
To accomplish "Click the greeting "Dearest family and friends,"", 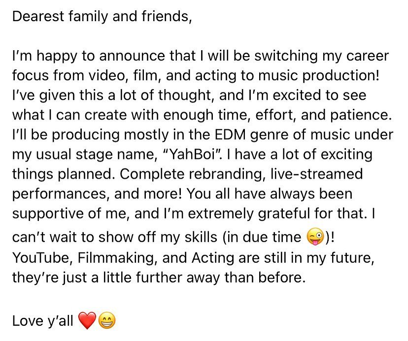I will point(102,16).
